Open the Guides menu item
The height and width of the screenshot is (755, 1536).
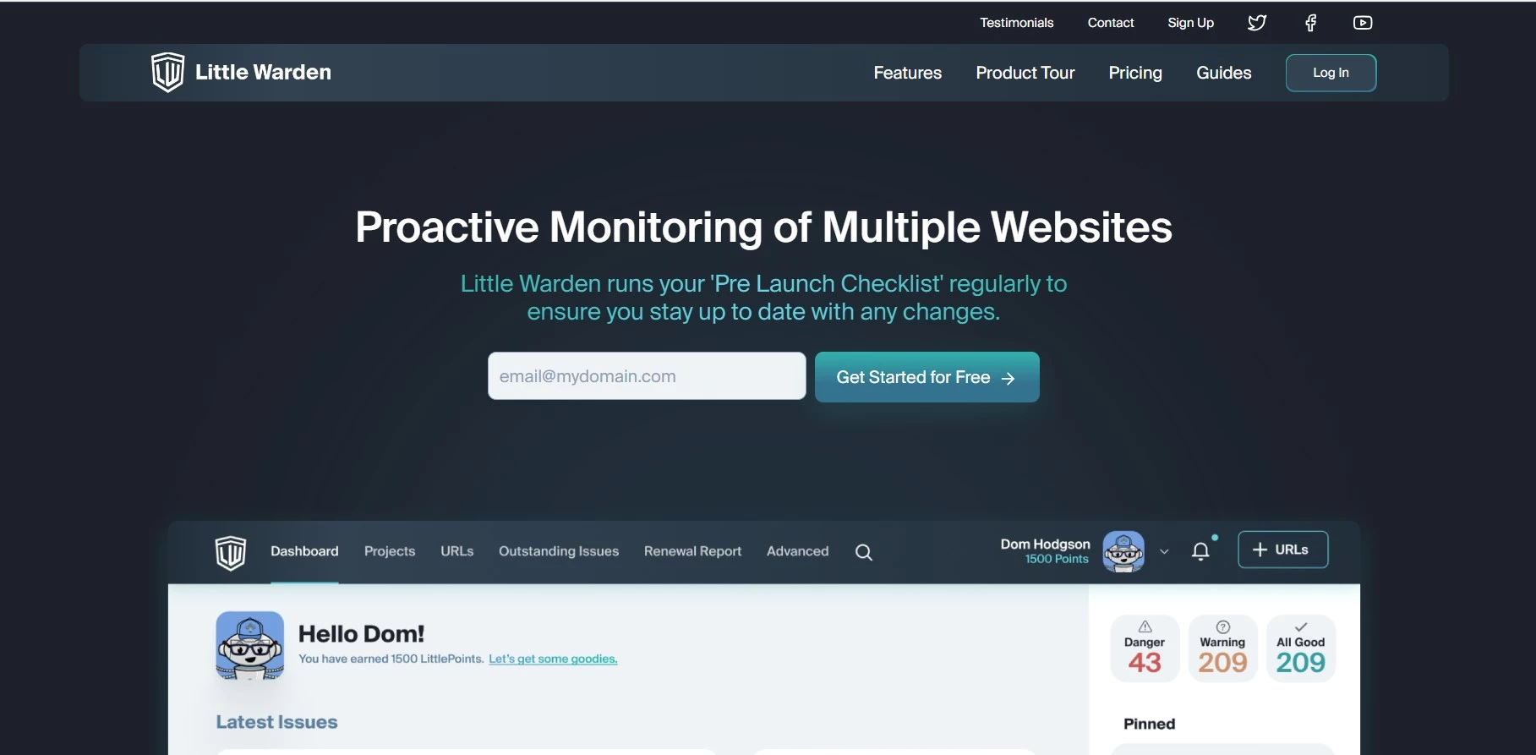pyautogui.click(x=1223, y=73)
